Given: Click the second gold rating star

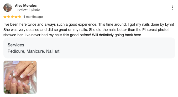Looking at the screenshot, I should (9, 17).
